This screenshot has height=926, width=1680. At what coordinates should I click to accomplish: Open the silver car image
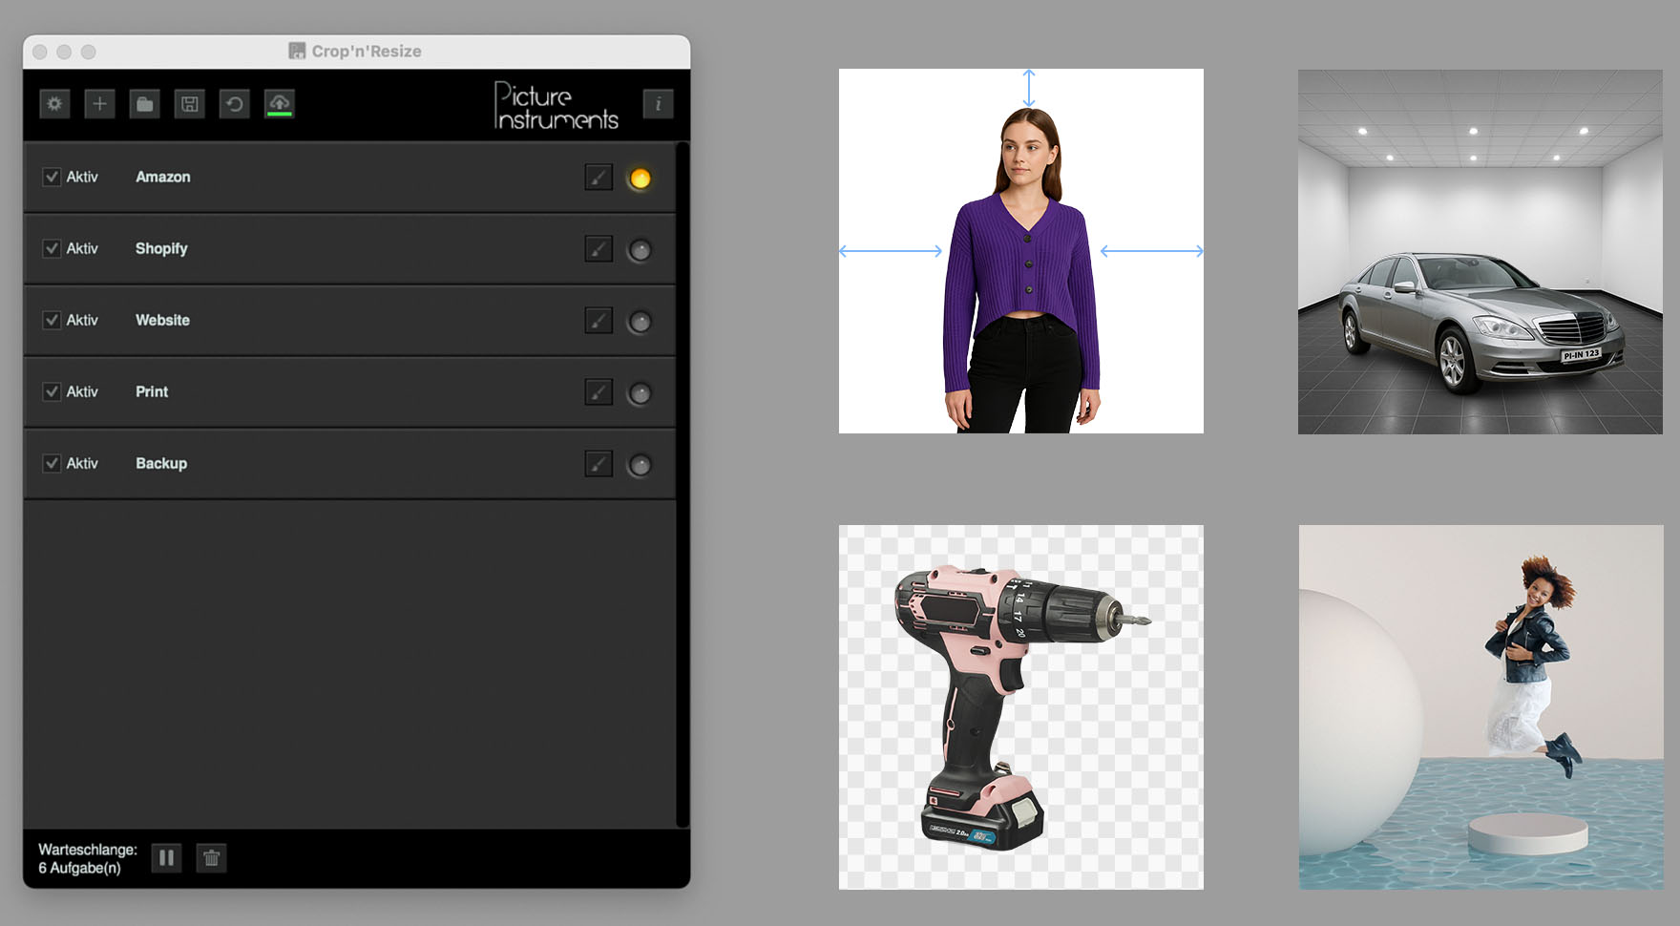1480,252
